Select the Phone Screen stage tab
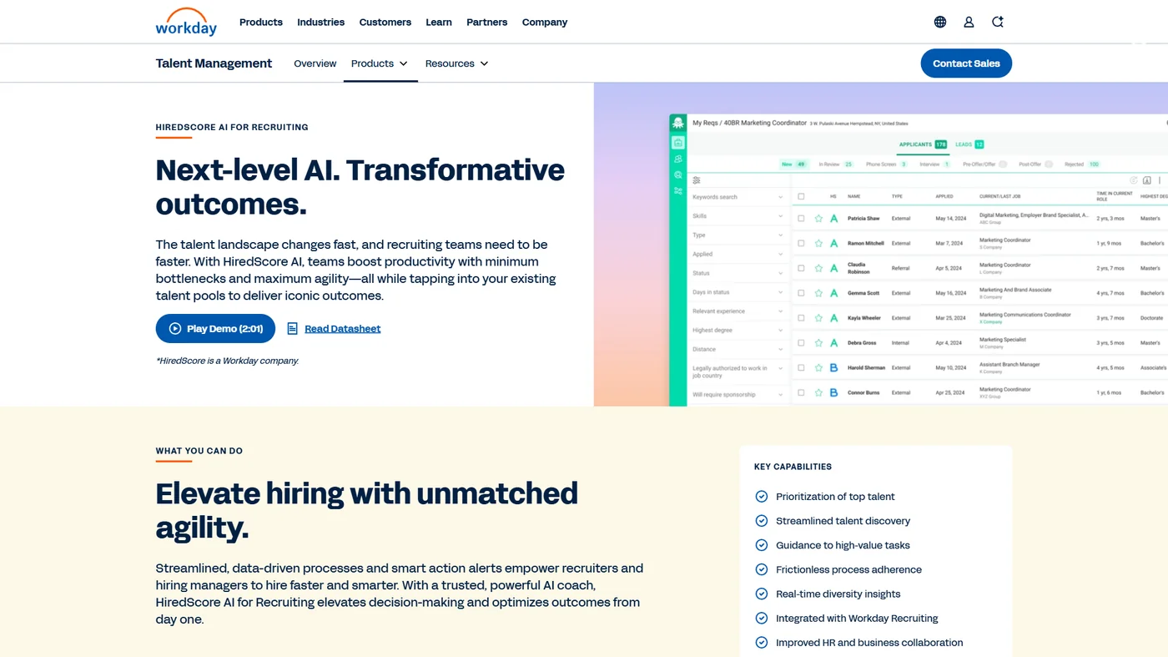Image resolution: width=1168 pixels, height=657 pixels. point(886,164)
